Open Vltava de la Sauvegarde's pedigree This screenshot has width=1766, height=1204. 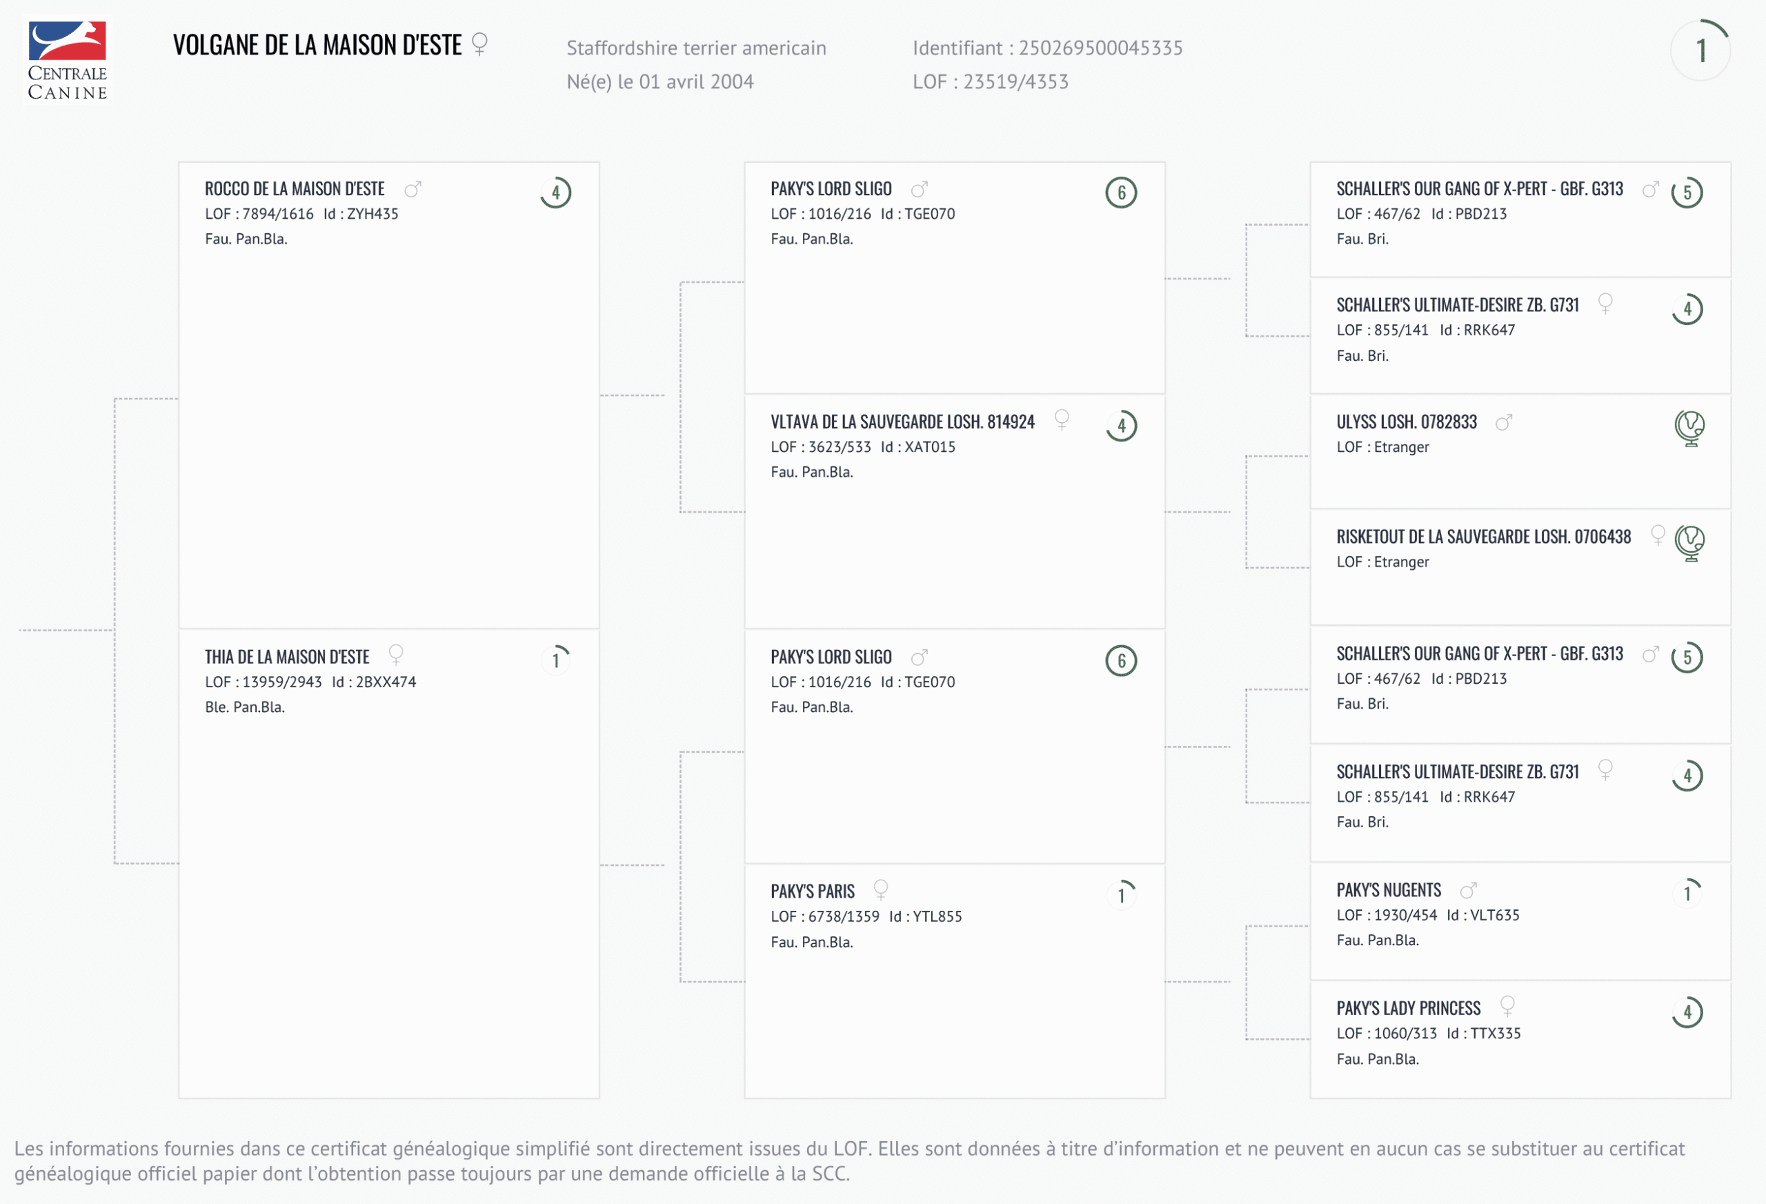coord(902,422)
